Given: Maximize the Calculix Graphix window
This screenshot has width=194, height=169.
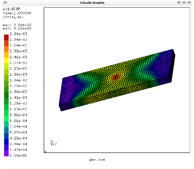Looking at the screenshot, I should 184,3.
